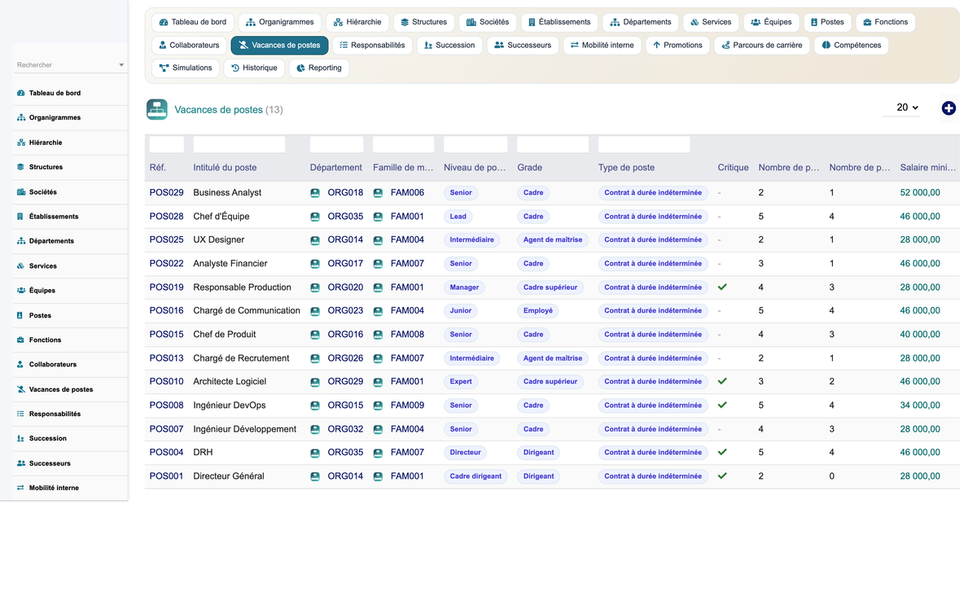
Task: Click the Collaborateurs sidebar icon
Action: point(21,365)
